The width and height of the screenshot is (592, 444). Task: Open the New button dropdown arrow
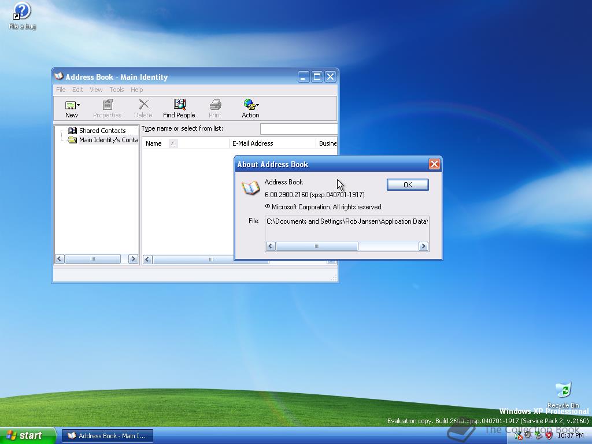[x=78, y=105]
